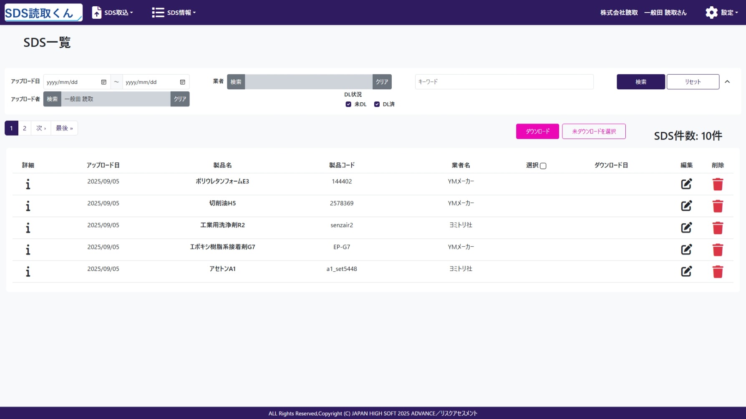Delete the ポリウレタンフォームE3 entry

tap(718, 184)
